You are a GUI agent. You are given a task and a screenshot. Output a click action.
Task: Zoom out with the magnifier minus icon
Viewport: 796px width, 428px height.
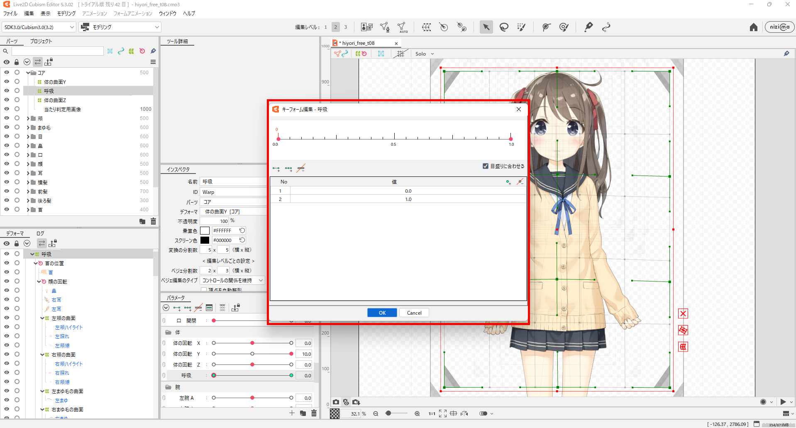[376, 413]
